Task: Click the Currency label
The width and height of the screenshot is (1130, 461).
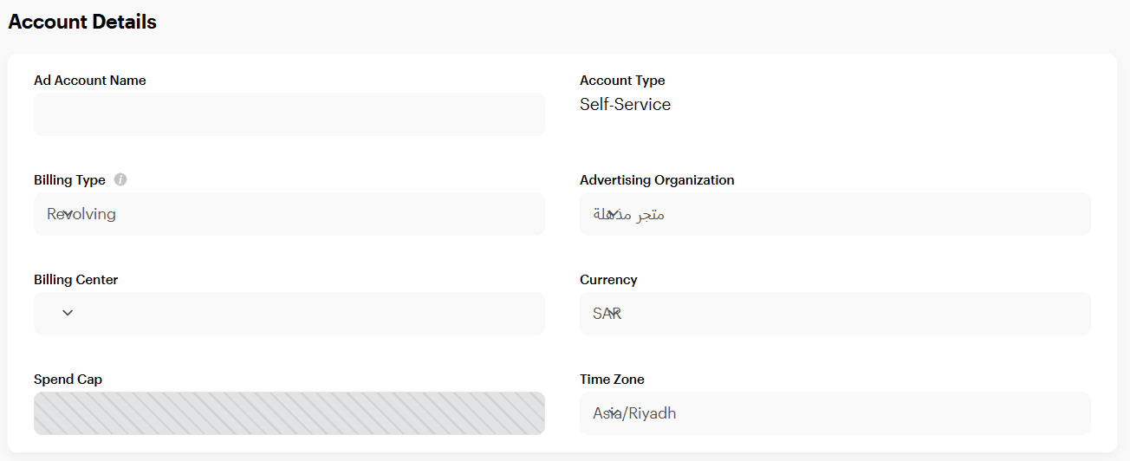Action: click(608, 280)
